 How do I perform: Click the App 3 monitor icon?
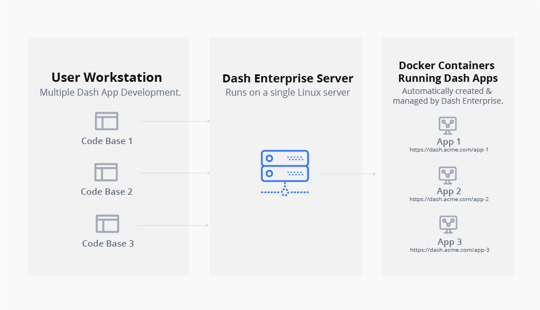pyautogui.click(x=448, y=225)
